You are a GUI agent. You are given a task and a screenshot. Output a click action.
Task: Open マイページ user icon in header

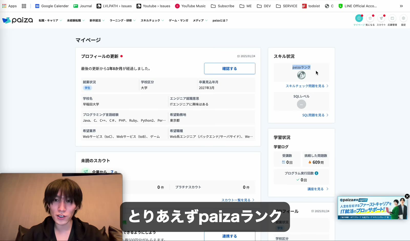pyautogui.click(x=359, y=18)
